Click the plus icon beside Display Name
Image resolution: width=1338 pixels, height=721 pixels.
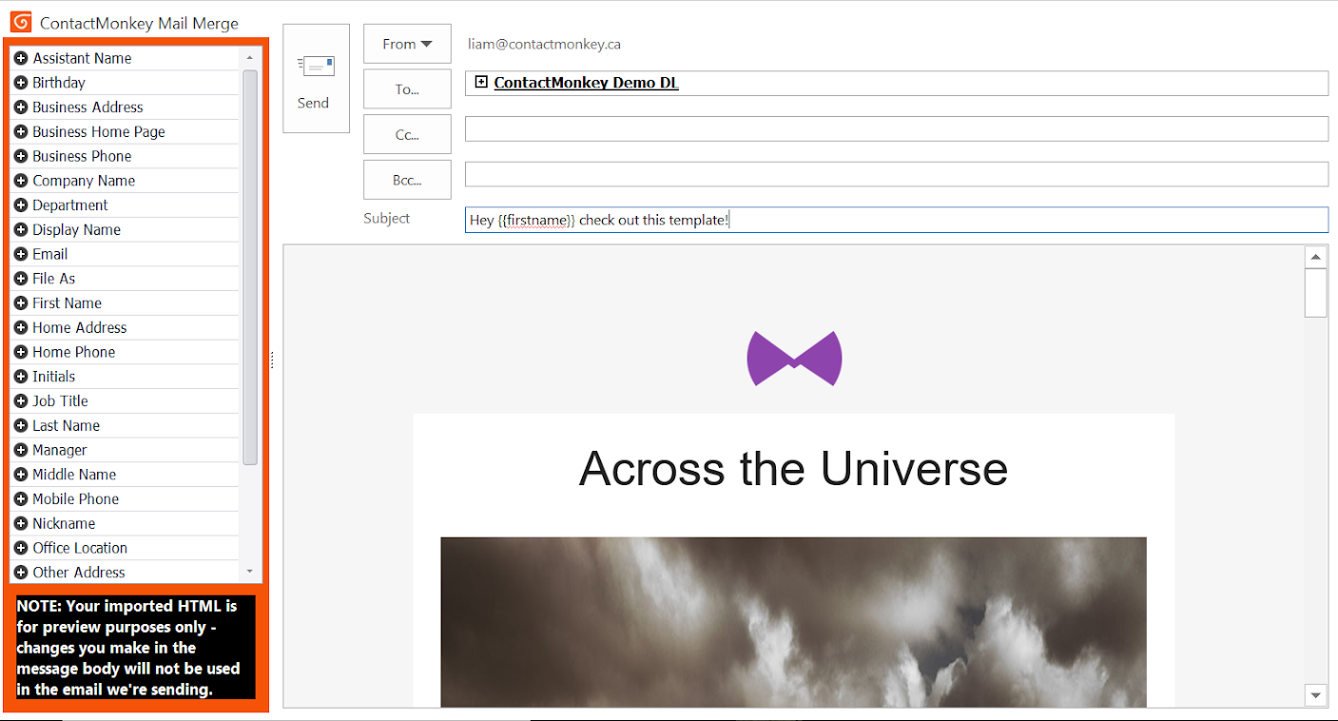coord(21,230)
